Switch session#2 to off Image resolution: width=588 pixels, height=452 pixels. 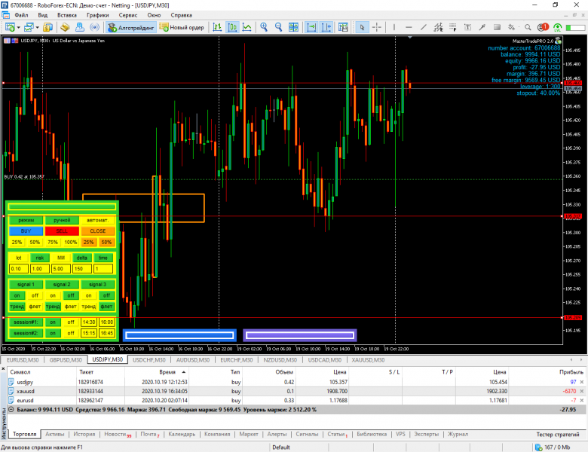pyautogui.click(x=71, y=333)
